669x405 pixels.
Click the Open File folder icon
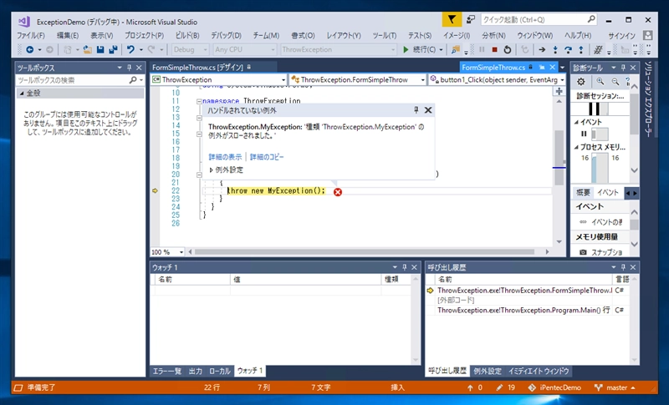coord(88,50)
